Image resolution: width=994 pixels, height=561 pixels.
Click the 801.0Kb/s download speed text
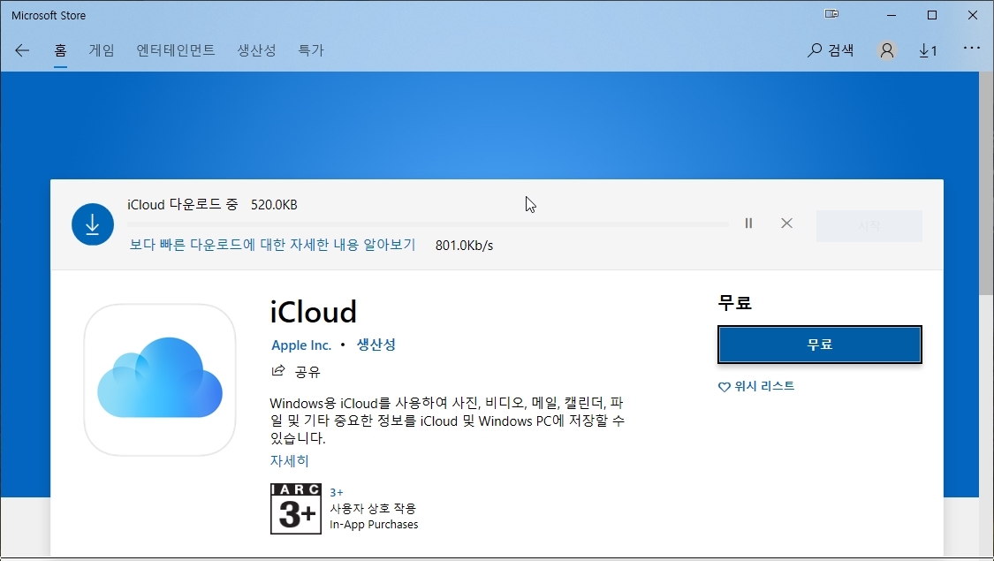point(464,246)
